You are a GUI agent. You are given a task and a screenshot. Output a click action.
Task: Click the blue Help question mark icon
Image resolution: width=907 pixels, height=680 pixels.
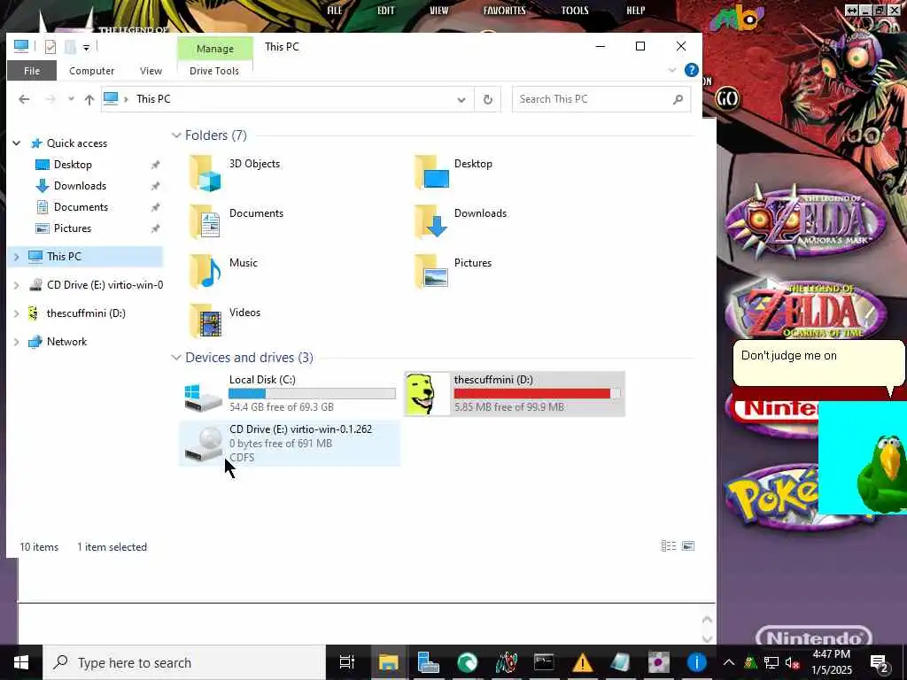pos(691,70)
